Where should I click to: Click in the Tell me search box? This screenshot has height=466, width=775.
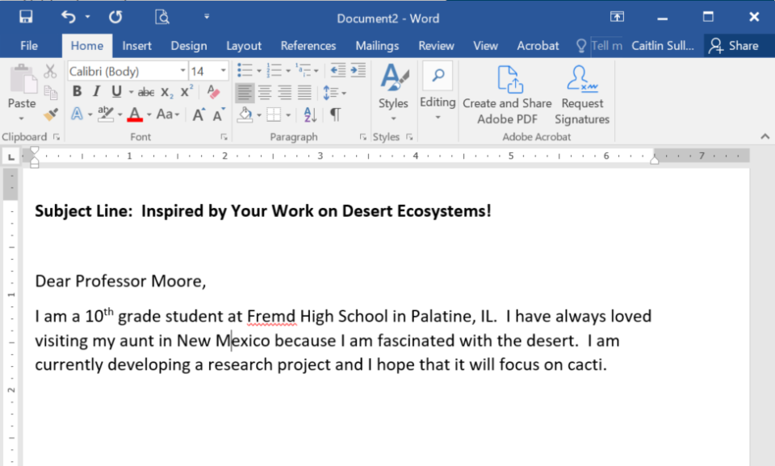pyautogui.click(x=605, y=46)
